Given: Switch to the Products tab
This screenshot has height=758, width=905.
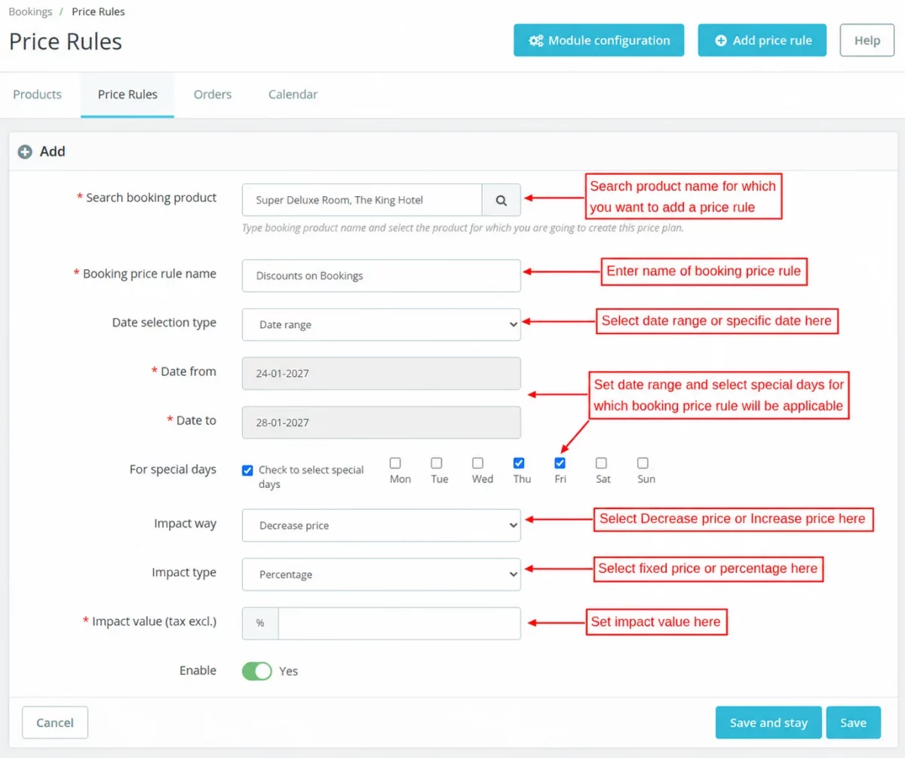Looking at the screenshot, I should point(37,94).
